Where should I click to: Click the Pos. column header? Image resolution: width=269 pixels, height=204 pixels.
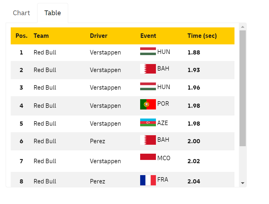point(21,36)
